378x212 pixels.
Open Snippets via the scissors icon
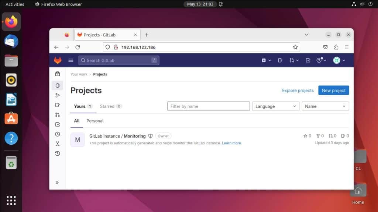point(57,144)
